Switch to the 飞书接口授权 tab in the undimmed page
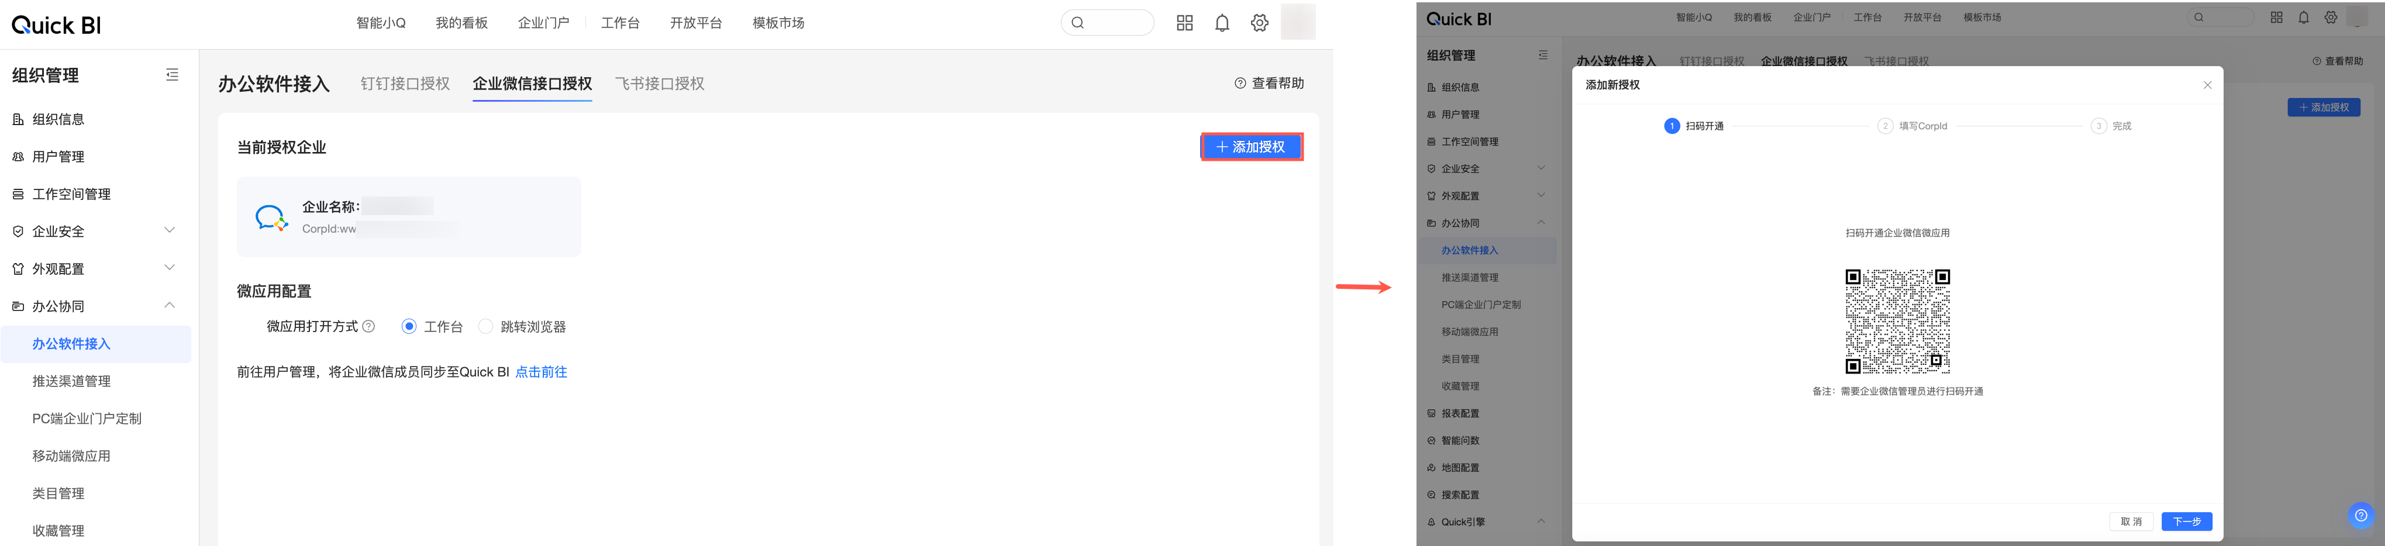This screenshot has height=546, width=2385. pos(660,84)
